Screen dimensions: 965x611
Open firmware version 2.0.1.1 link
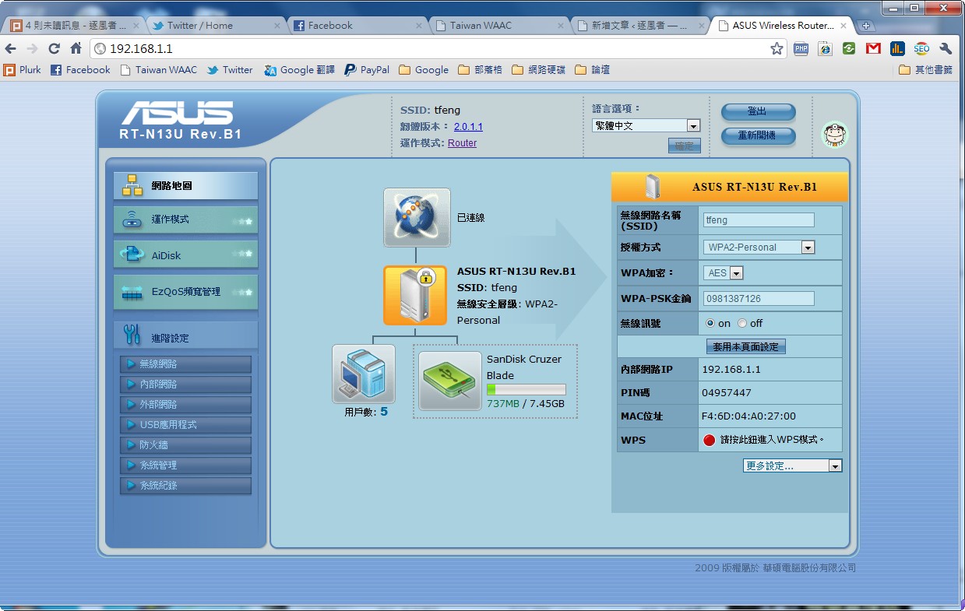[x=468, y=127]
